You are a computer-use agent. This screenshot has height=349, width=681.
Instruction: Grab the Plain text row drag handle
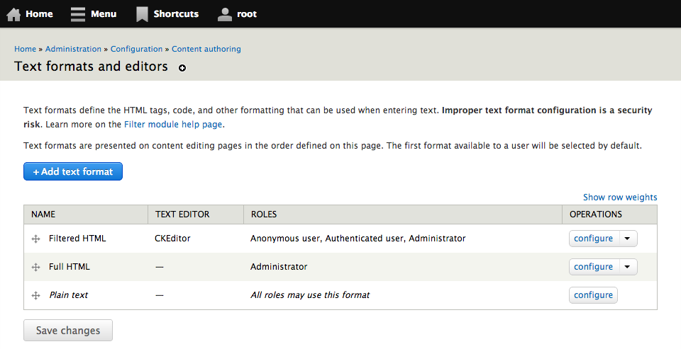click(36, 295)
